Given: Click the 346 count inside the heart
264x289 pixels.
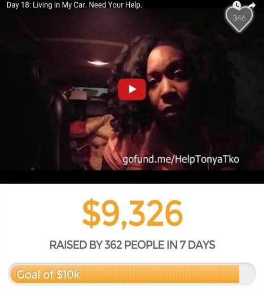Looking at the screenshot, I should coord(239,18).
